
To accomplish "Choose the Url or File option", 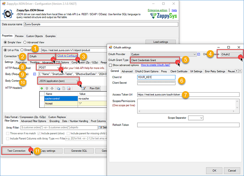I will click(5, 50).
